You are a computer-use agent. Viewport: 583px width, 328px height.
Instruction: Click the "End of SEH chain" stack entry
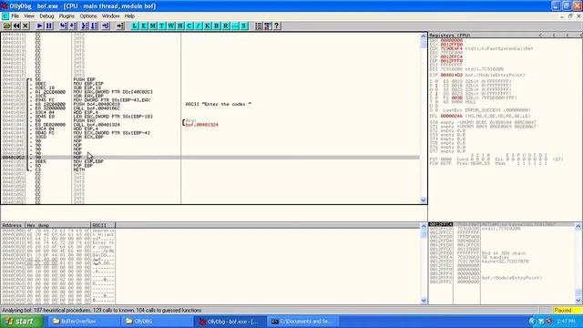[x=504, y=253]
